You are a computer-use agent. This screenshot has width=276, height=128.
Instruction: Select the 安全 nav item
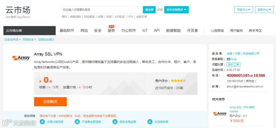point(98,31)
